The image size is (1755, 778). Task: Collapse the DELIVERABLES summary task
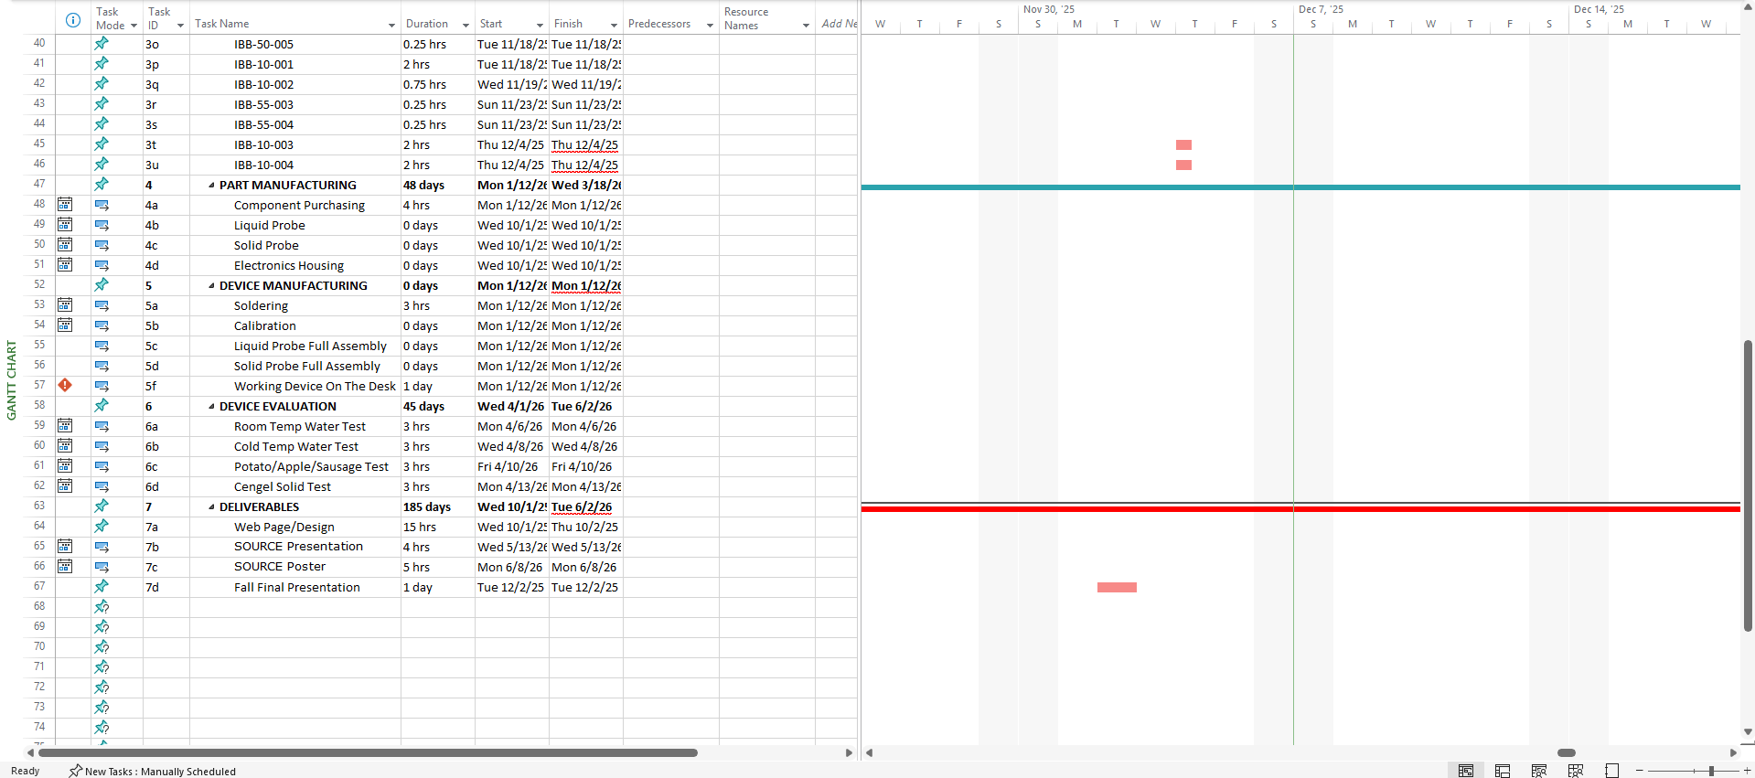pyautogui.click(x=211, y=507)
